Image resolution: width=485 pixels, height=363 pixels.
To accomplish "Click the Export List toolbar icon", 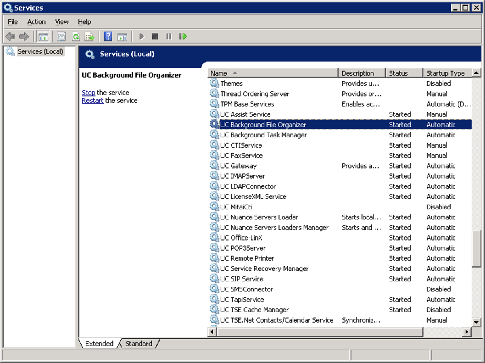I will [90, 37].
